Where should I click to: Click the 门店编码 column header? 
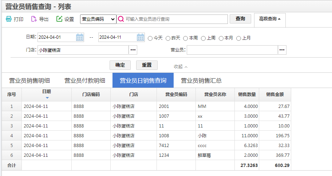point(91,95)
